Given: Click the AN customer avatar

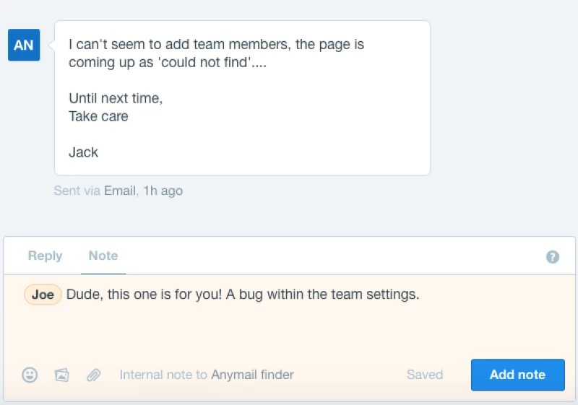Looking at the screenshot, I should point(24,45).
